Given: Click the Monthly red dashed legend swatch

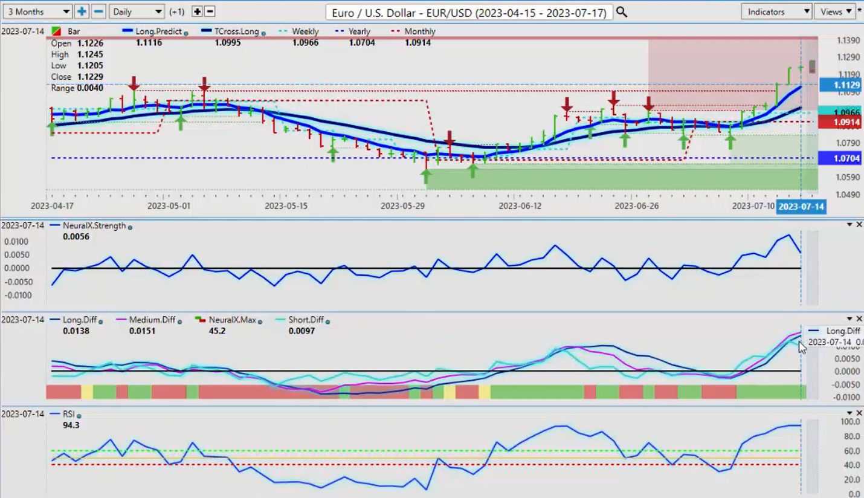Looking at the screenshot, I should pyautogui.click(x=395, y=31).
